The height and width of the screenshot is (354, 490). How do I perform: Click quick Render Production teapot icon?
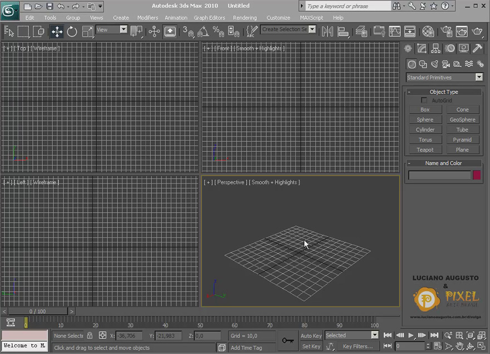pyautogui.click(x=477, y=31)
